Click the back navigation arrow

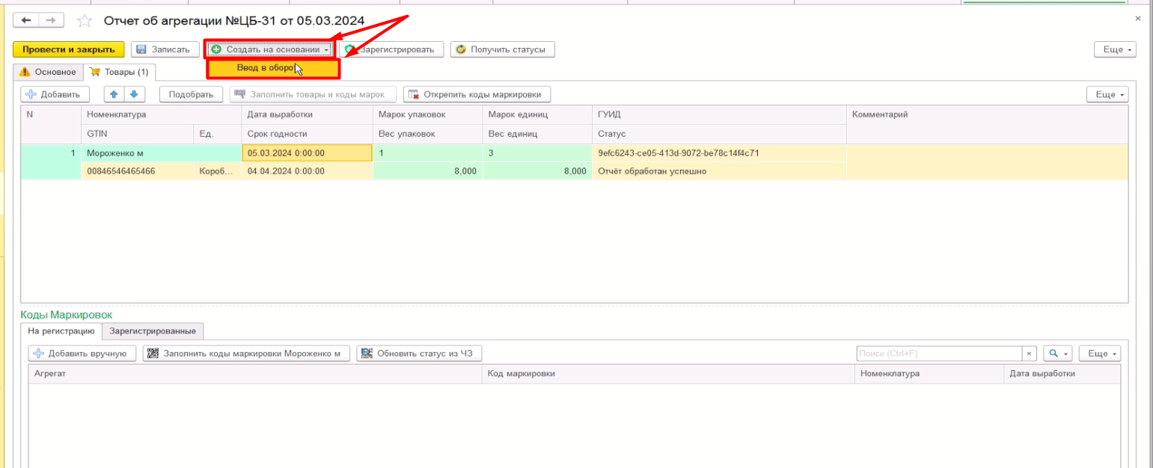[x=26, y=20]
